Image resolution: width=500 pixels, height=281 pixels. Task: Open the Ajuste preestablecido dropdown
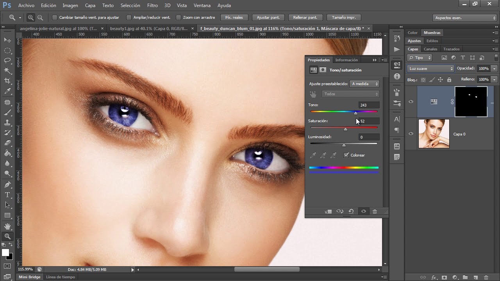point(364,84)
